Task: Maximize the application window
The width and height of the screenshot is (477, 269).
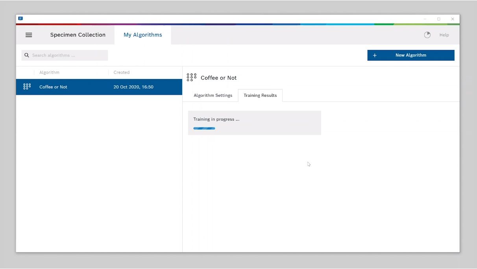Action: (x=439, y=19)
